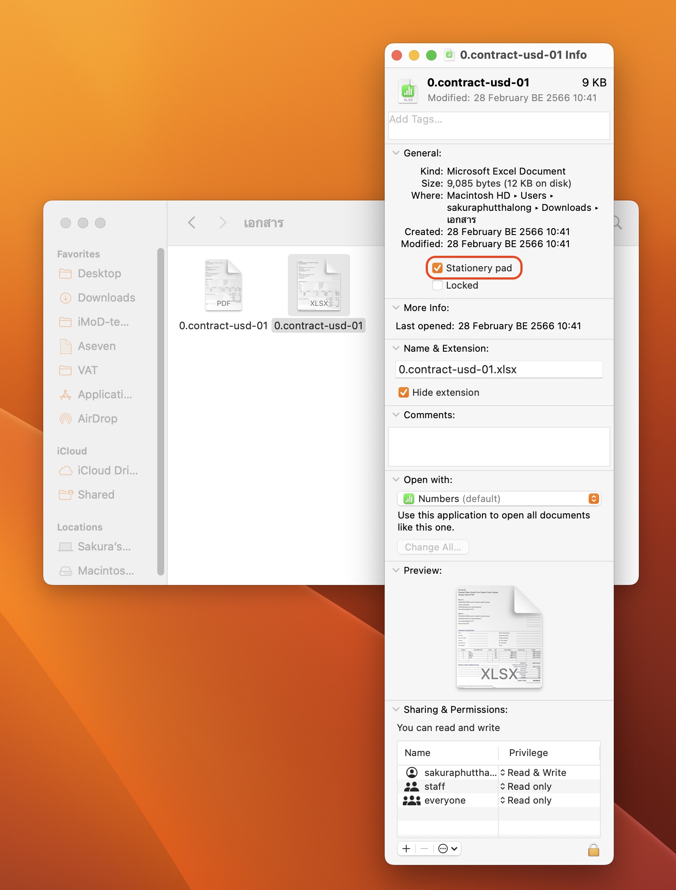Open AirDrop in the sidebar
This screenshot has height=890, width=676.
97,419
